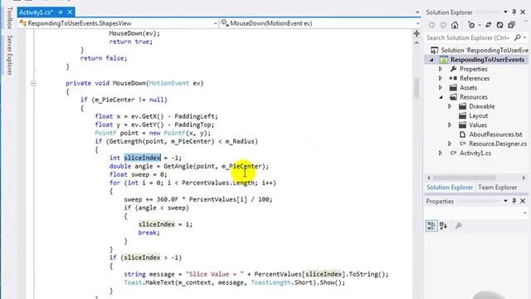The height and width of the screenshot is (299, 531).
Task: Expand Activity1.cs node in tree
Action: (x=441, y=153)
